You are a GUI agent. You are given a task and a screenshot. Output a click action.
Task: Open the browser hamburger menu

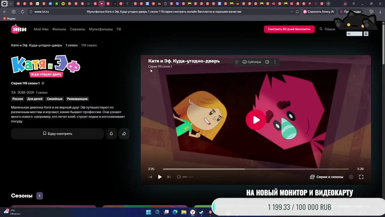tap(353, 4)
